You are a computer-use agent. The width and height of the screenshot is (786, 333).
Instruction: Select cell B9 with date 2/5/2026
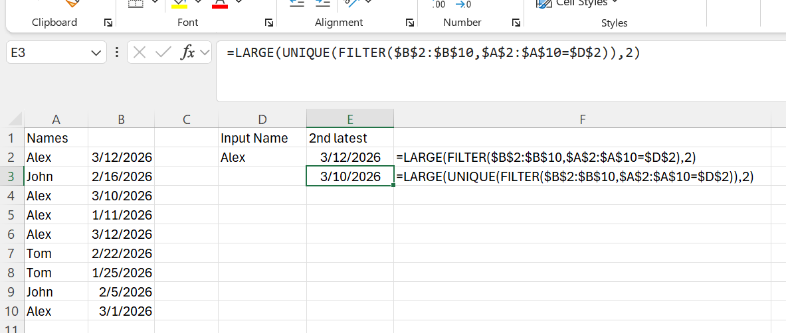coord(122,291)
